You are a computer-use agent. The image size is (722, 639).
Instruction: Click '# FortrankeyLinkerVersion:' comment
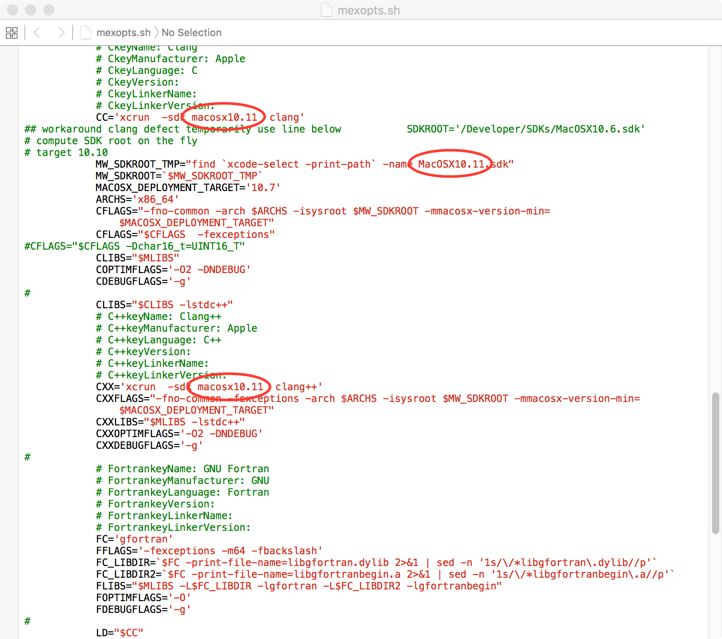(x=173, y=527)
